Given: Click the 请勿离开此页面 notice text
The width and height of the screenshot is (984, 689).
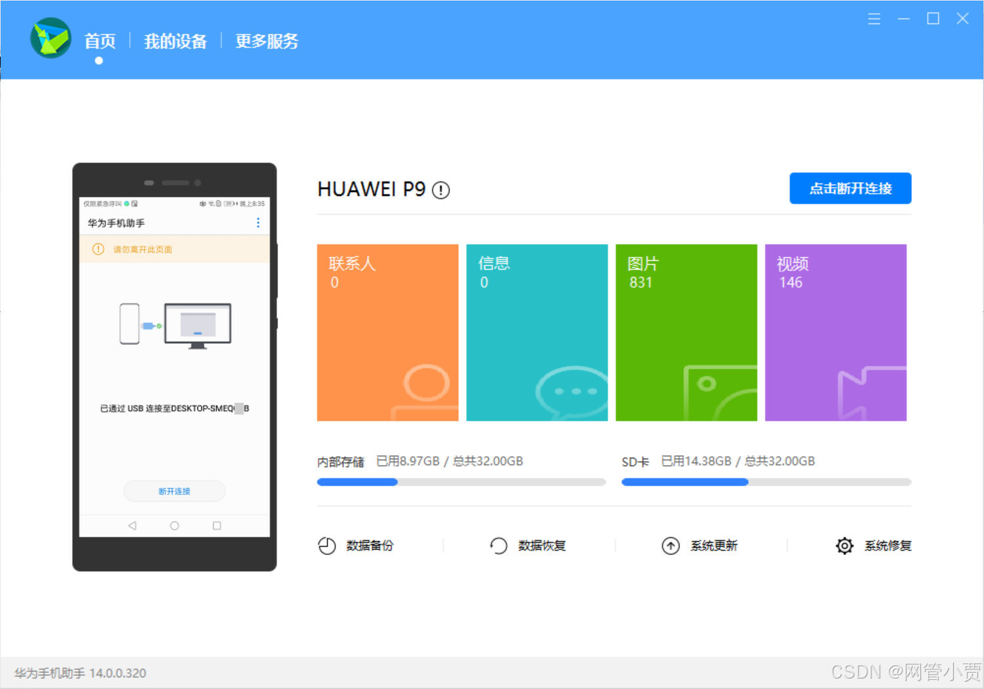Looking at the screenshot, I should [143, 250].
